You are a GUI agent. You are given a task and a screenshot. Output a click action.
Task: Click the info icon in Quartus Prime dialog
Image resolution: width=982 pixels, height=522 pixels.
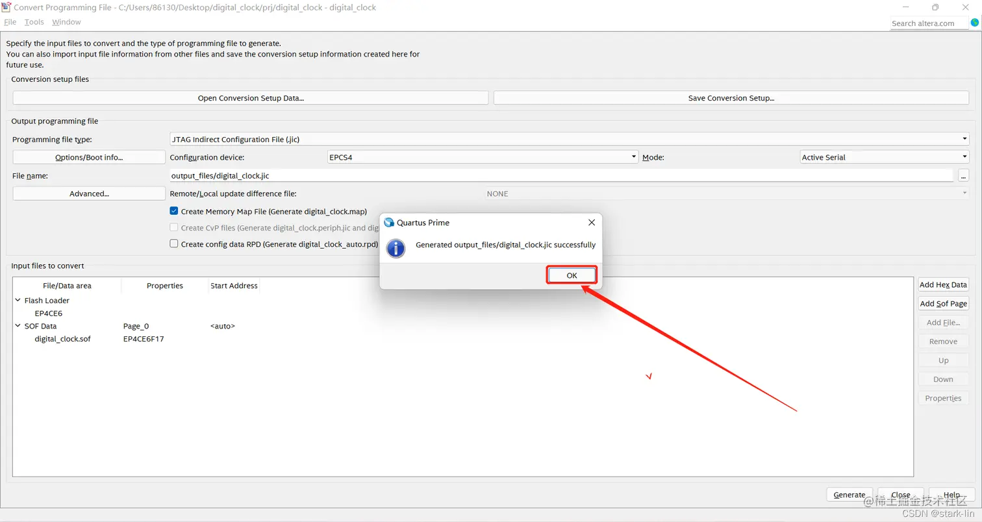(396, 247)
